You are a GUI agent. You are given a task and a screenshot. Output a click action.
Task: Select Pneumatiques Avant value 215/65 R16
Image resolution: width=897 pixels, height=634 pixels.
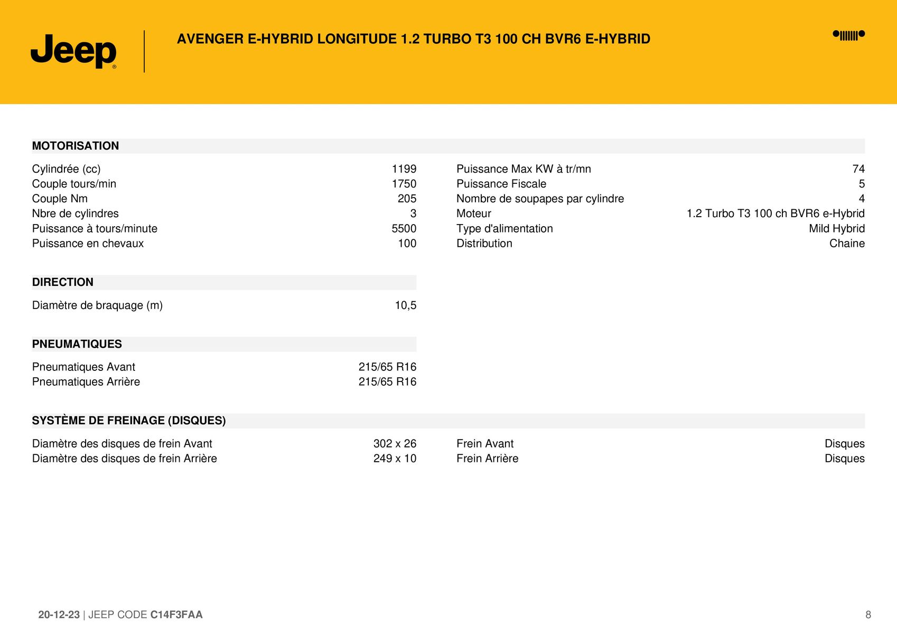click(388, 367)
